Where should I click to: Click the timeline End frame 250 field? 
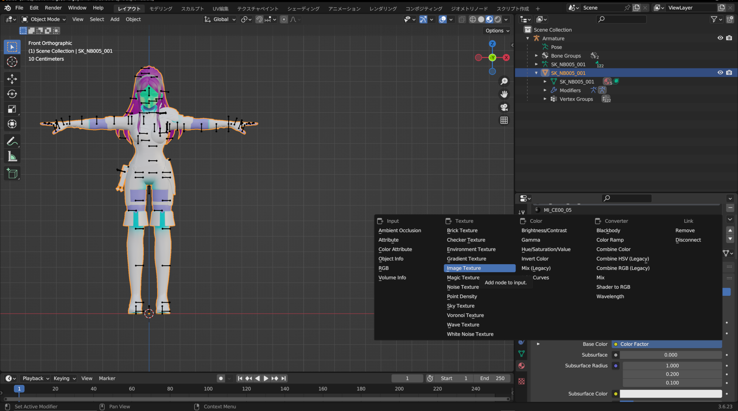click(x=492, y=378)
